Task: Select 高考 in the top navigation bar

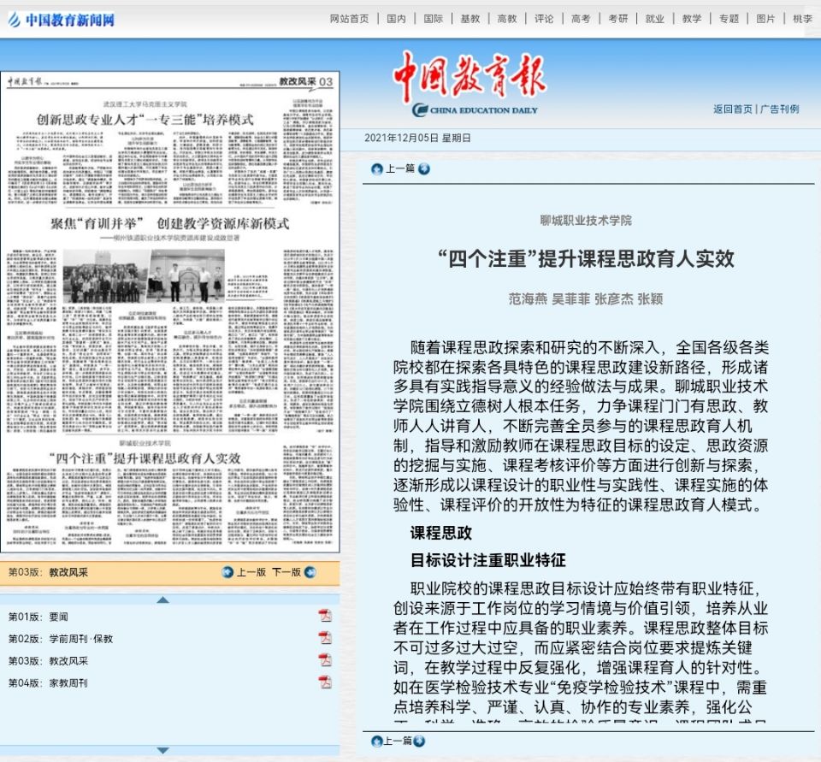Action: pos(581,19)
